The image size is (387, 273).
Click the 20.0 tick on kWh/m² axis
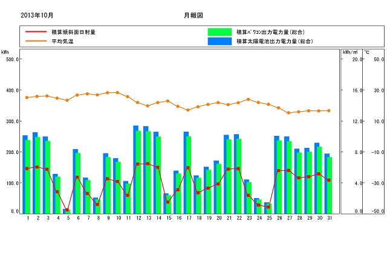[357, 59]
